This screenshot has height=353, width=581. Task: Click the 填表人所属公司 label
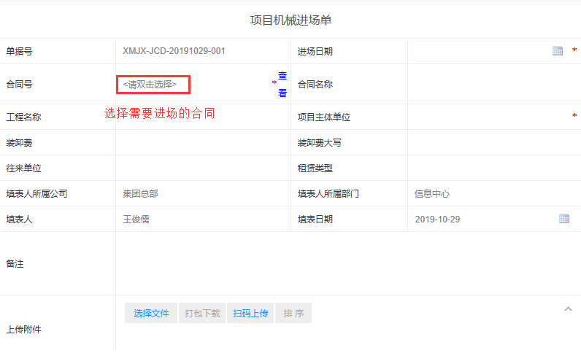pos(36,194)
